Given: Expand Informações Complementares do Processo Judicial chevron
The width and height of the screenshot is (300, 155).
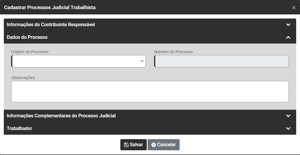Looking at the screenshot, I should click(x=288, y=116).
